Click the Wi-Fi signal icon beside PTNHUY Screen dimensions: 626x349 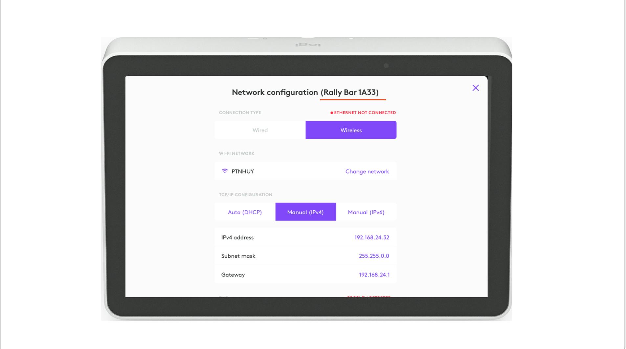coord(225,171)
